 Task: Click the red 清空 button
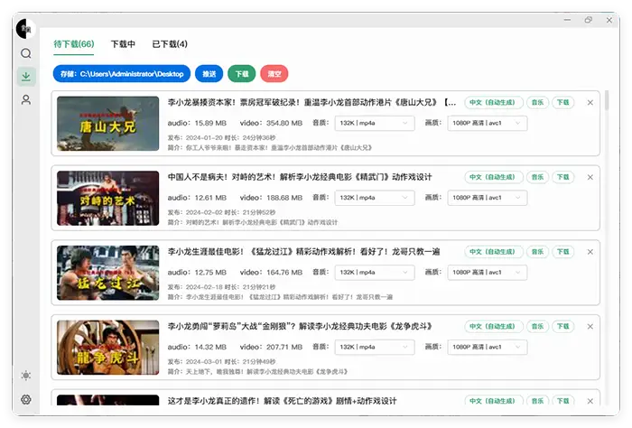pyautogui.click(x=274, y=74)
